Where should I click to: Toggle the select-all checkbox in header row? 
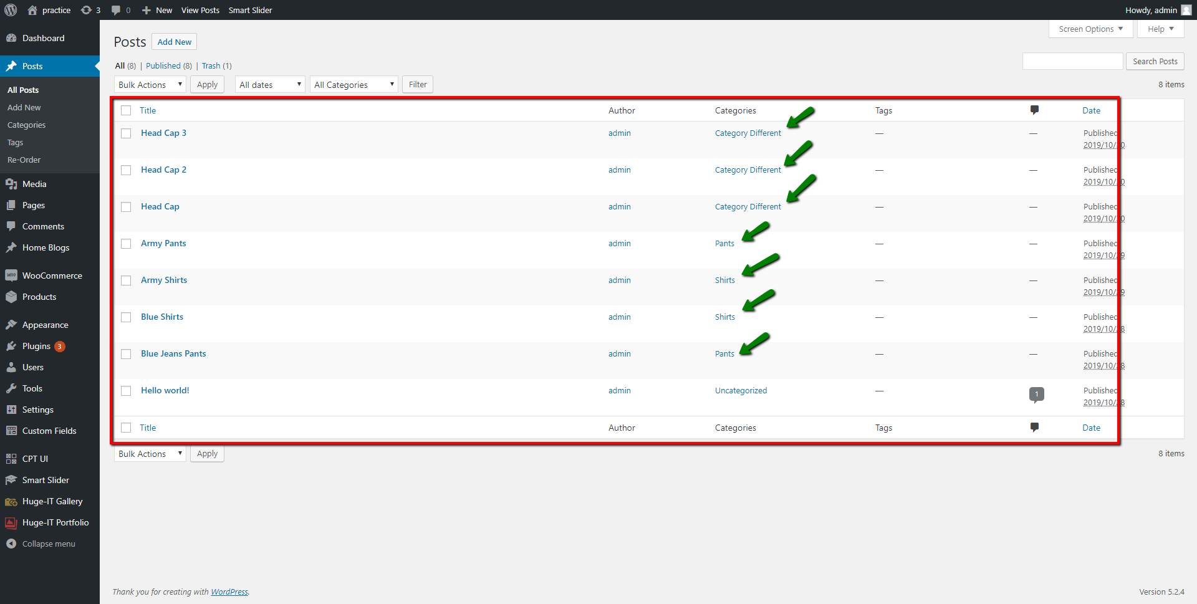pyautogui.click(x=126, y=110)
